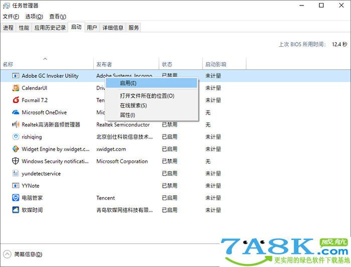The image size is (351, 267).
Task: Click the Realtek audio manager speaker icon
Action: point(16,124)
